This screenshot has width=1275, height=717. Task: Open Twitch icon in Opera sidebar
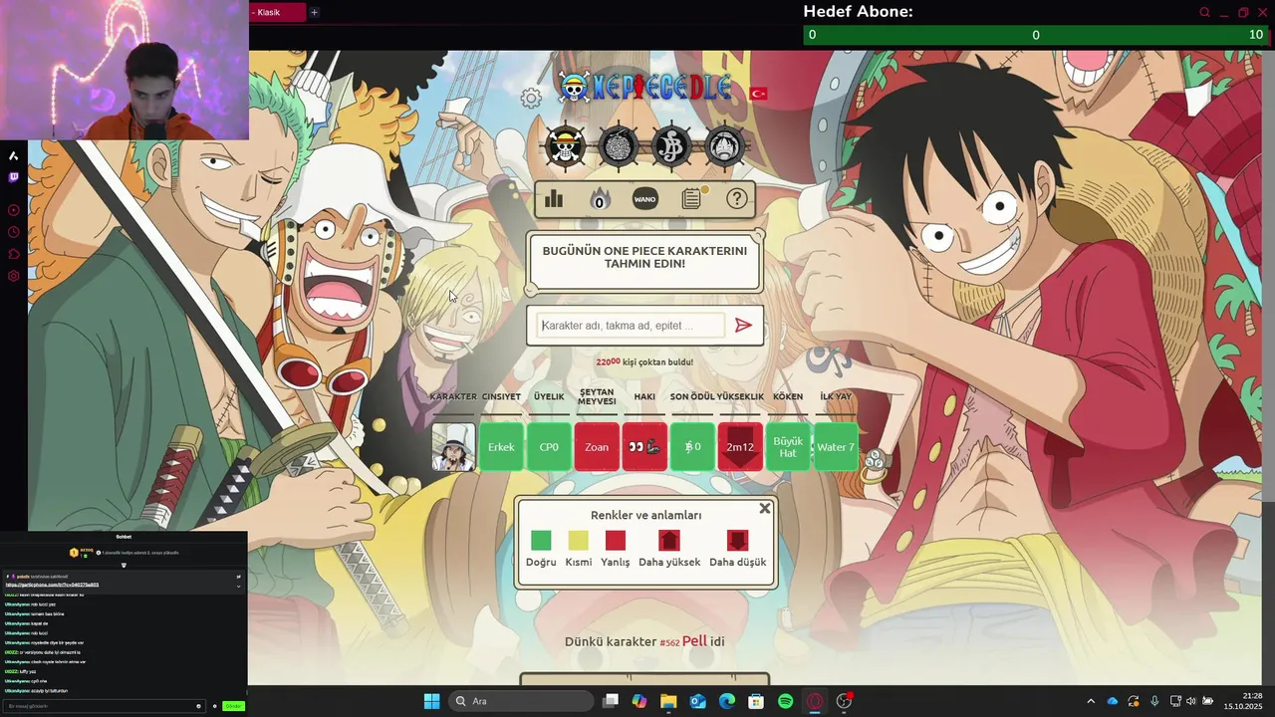click(x=14, y=177)
